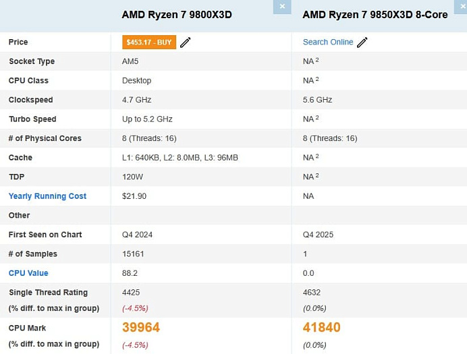The width and height of the screenshot is (467, 354).
Task: Click the 4.7 GHz clockspeed value
Action: coord(137,100)
